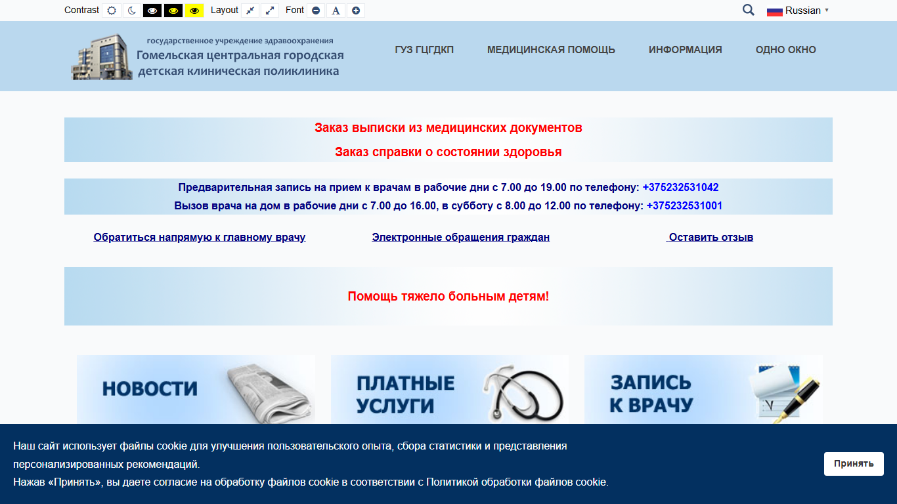
Task: Enable black-and-yellow high contrast eye
Action: (x=173, y=10)
